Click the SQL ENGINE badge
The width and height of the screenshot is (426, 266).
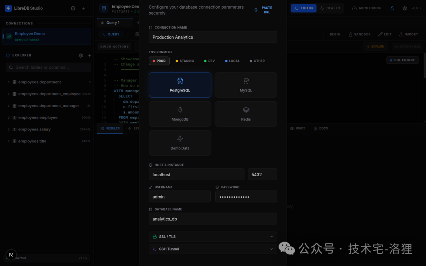click(402, 60)
